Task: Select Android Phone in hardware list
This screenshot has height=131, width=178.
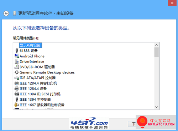Action: click(x=32, y=56)
